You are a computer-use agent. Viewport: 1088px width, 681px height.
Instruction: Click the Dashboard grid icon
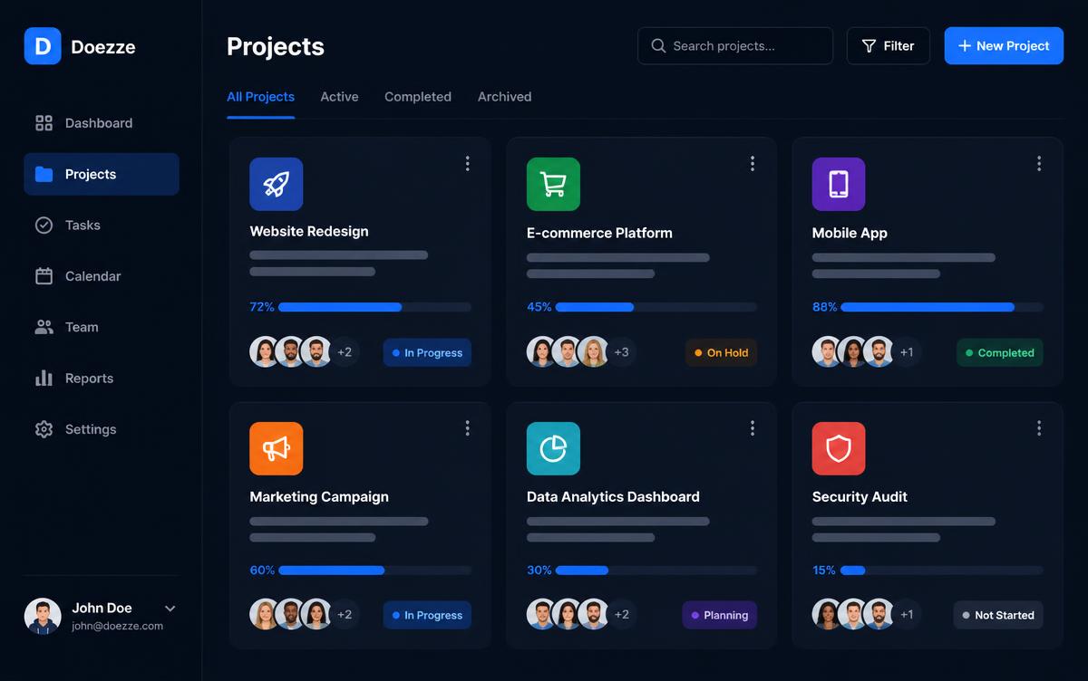coord(44,123)
